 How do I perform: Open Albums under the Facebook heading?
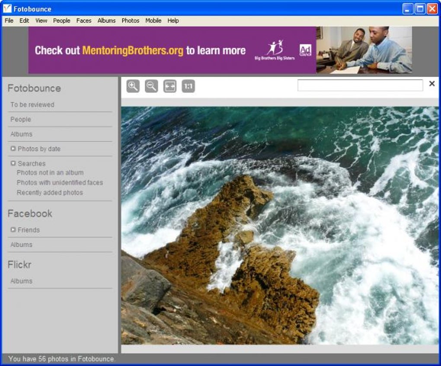[21, 245]
